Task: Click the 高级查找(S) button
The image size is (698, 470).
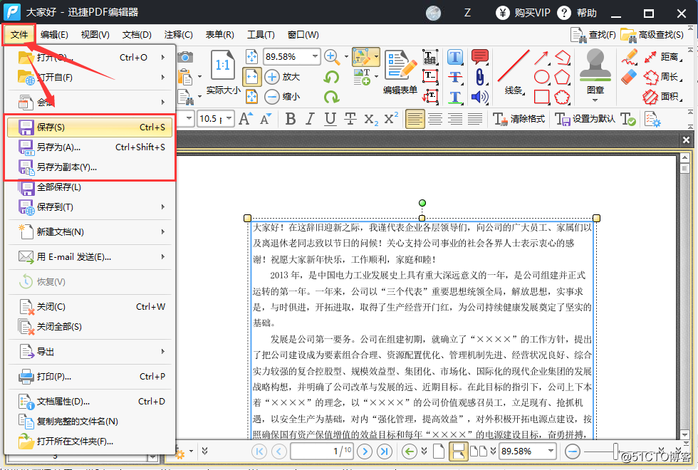Action: click(x=652, y=35)
